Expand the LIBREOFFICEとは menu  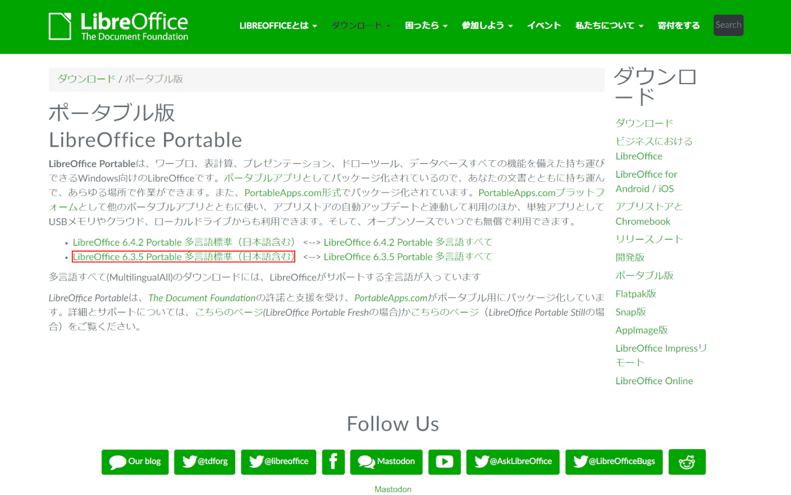pyautogui.click(x=279, y=25)
